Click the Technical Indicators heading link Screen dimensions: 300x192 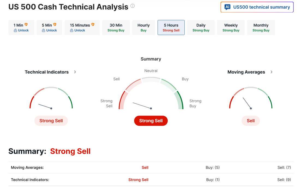[x=47, y=72]
